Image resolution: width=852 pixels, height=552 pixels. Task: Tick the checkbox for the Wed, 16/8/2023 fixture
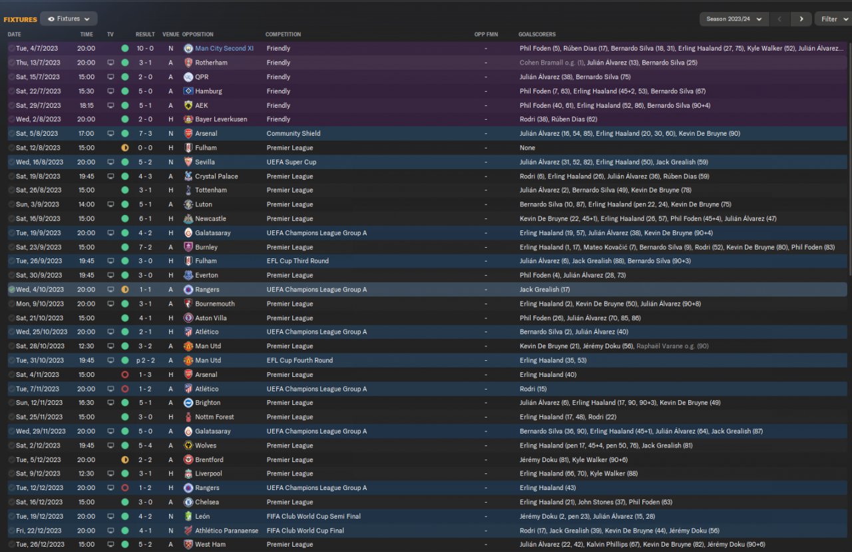click(11, 162)
